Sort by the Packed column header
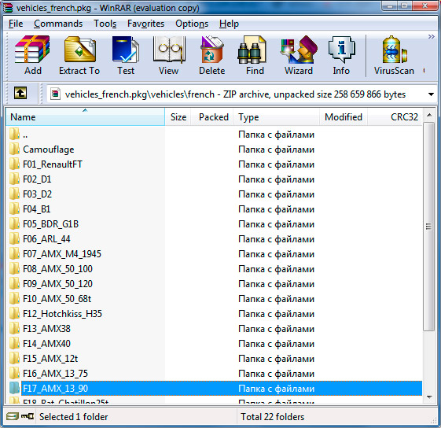The height and width of the screenshot is (428, 441). [212, 117]
